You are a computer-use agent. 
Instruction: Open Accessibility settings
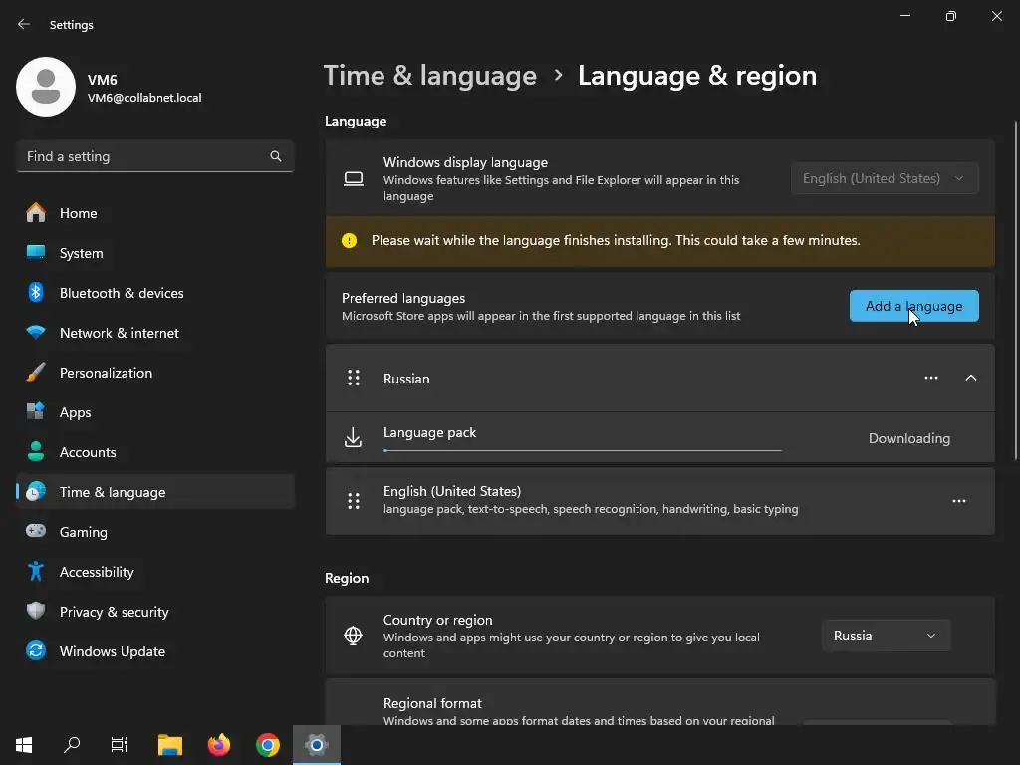155,572
